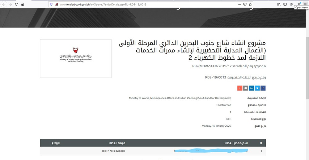Viewport: 309px width, 160px height.
Task: Click the التصنيف/القطاع label
Action: point(256,105)
